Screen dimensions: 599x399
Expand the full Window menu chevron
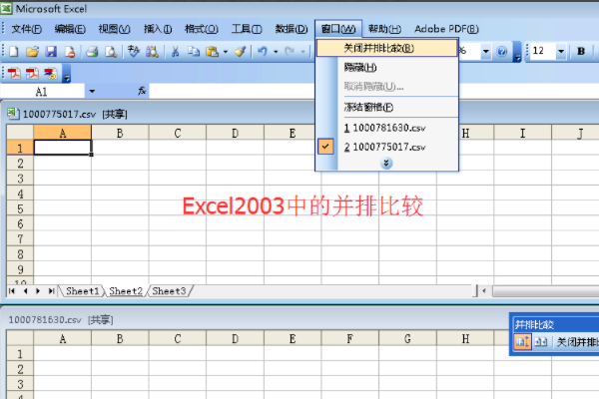(x=386, y=164)
